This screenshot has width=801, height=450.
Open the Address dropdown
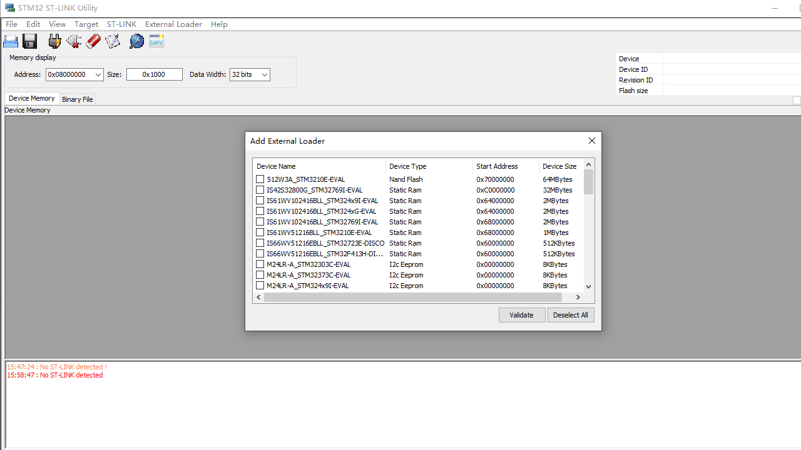(98, 74)
